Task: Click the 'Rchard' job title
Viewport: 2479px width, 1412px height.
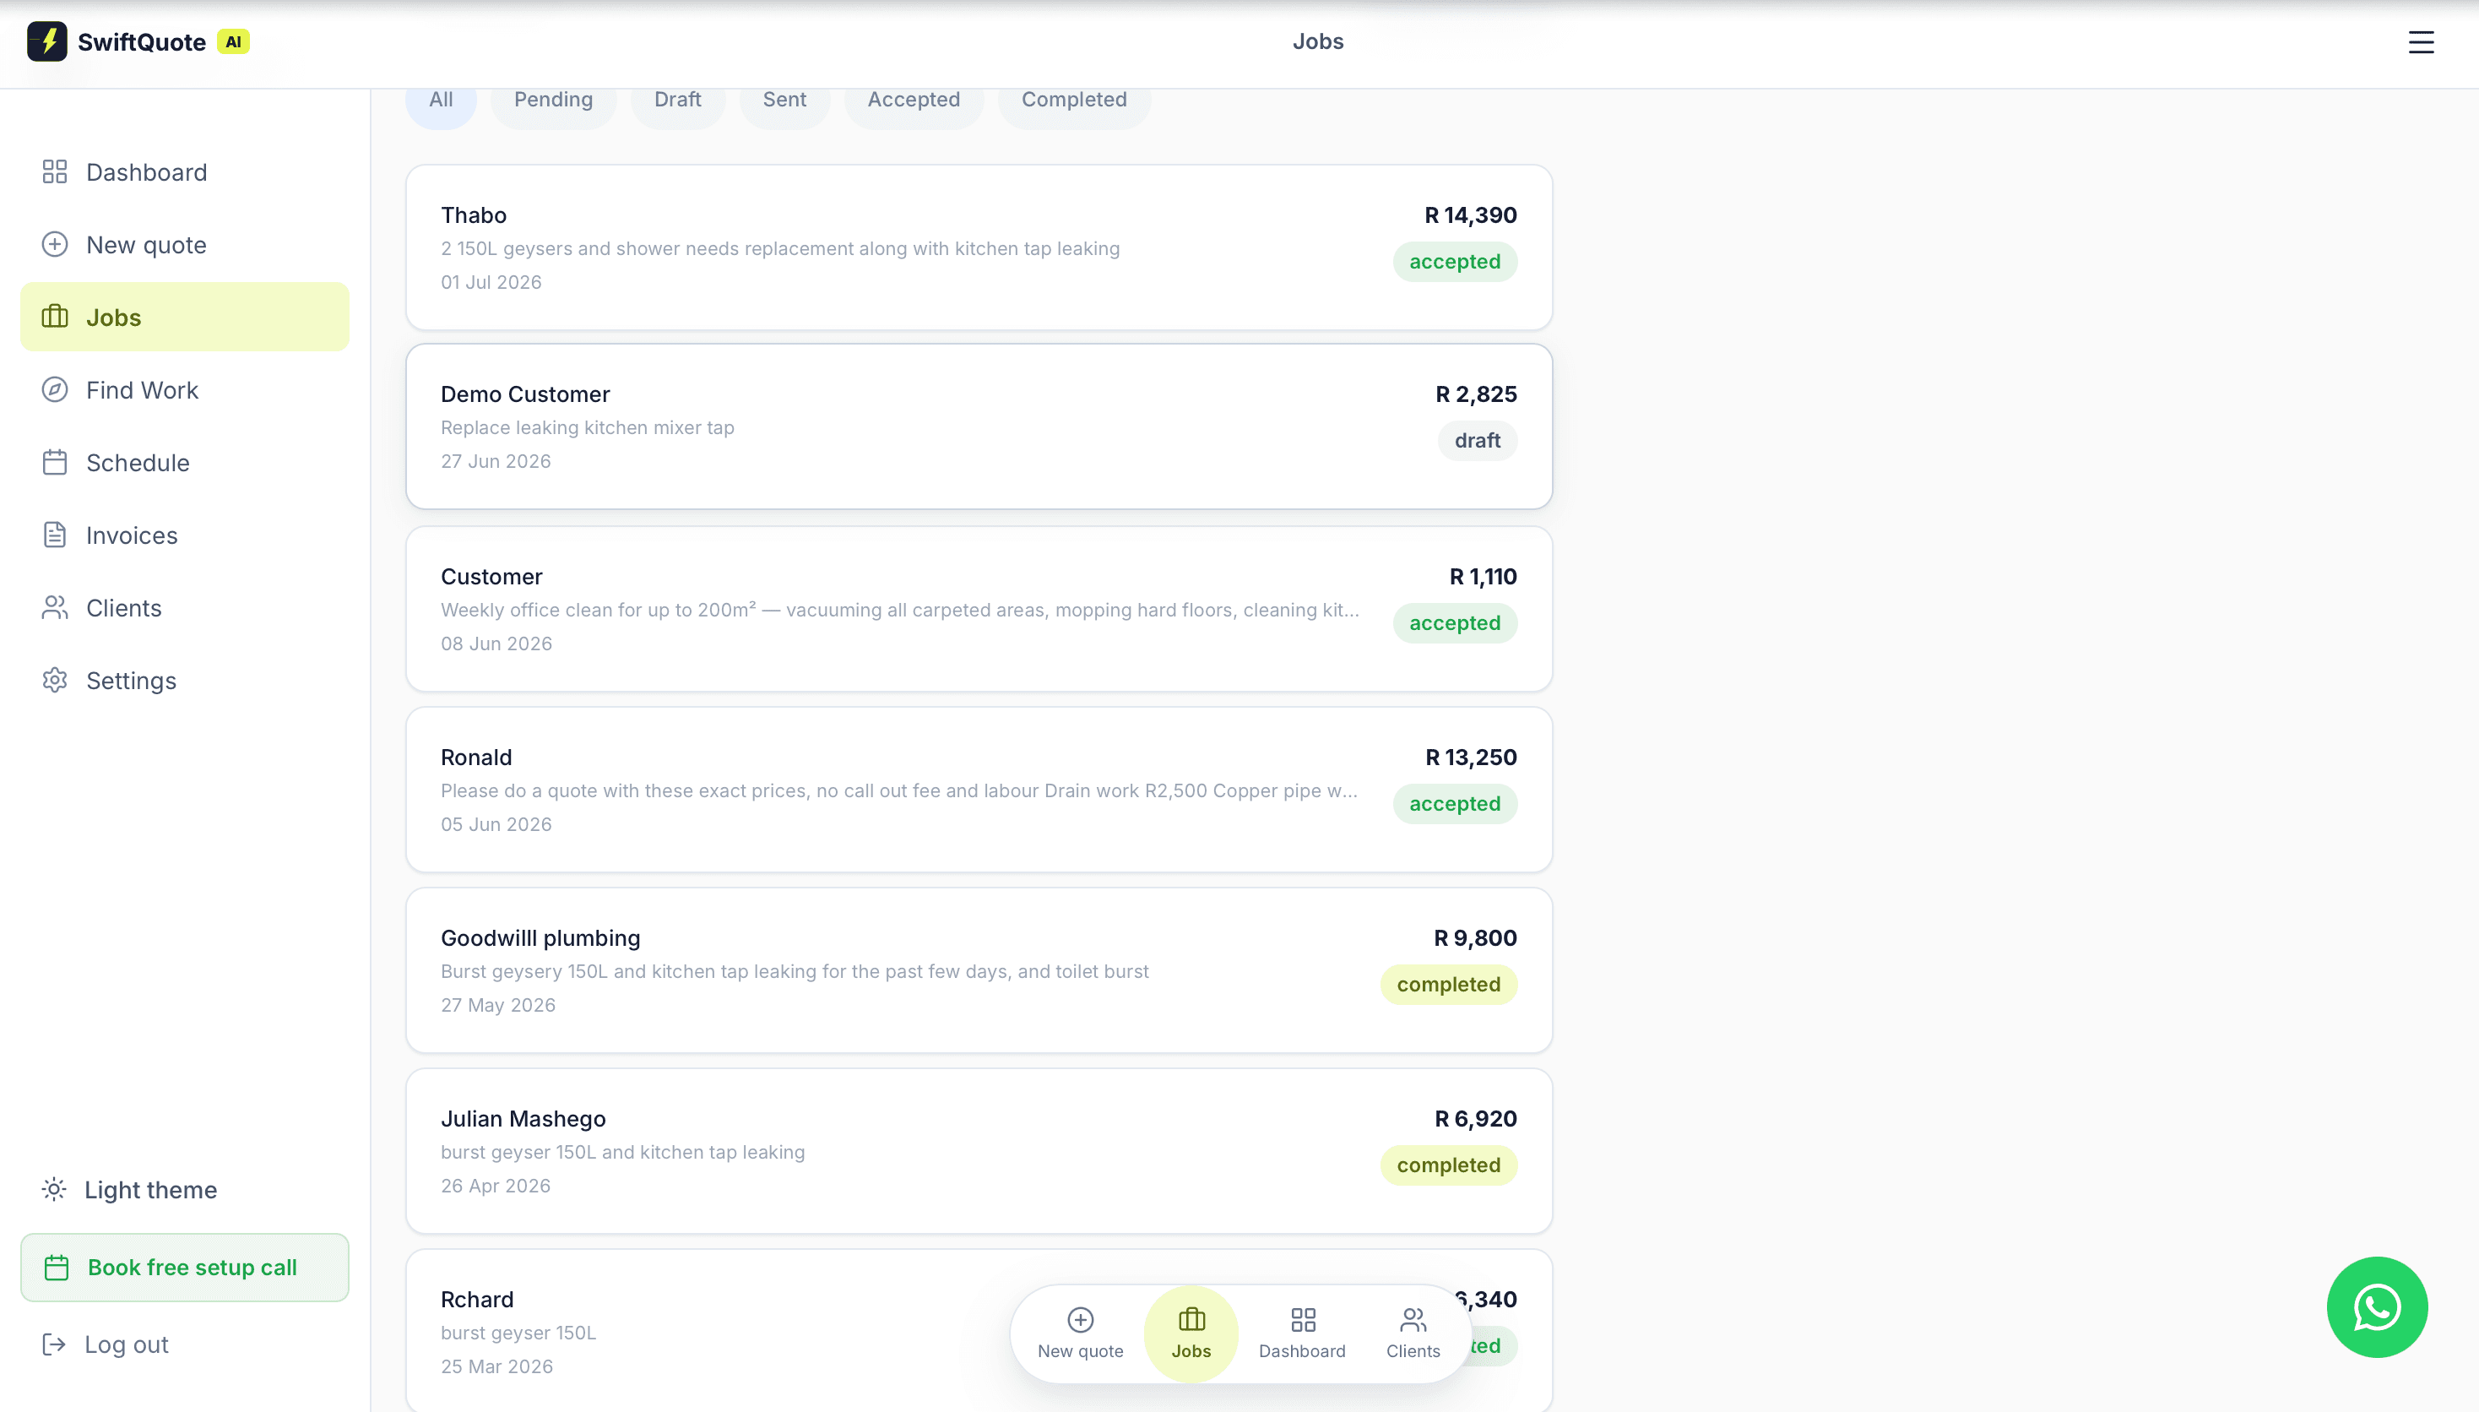Action: point(477,1300)
